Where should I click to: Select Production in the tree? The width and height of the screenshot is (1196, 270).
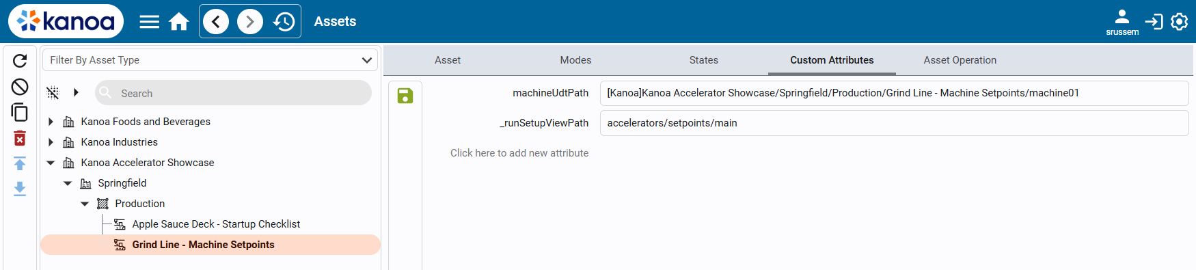pos(140,204)
